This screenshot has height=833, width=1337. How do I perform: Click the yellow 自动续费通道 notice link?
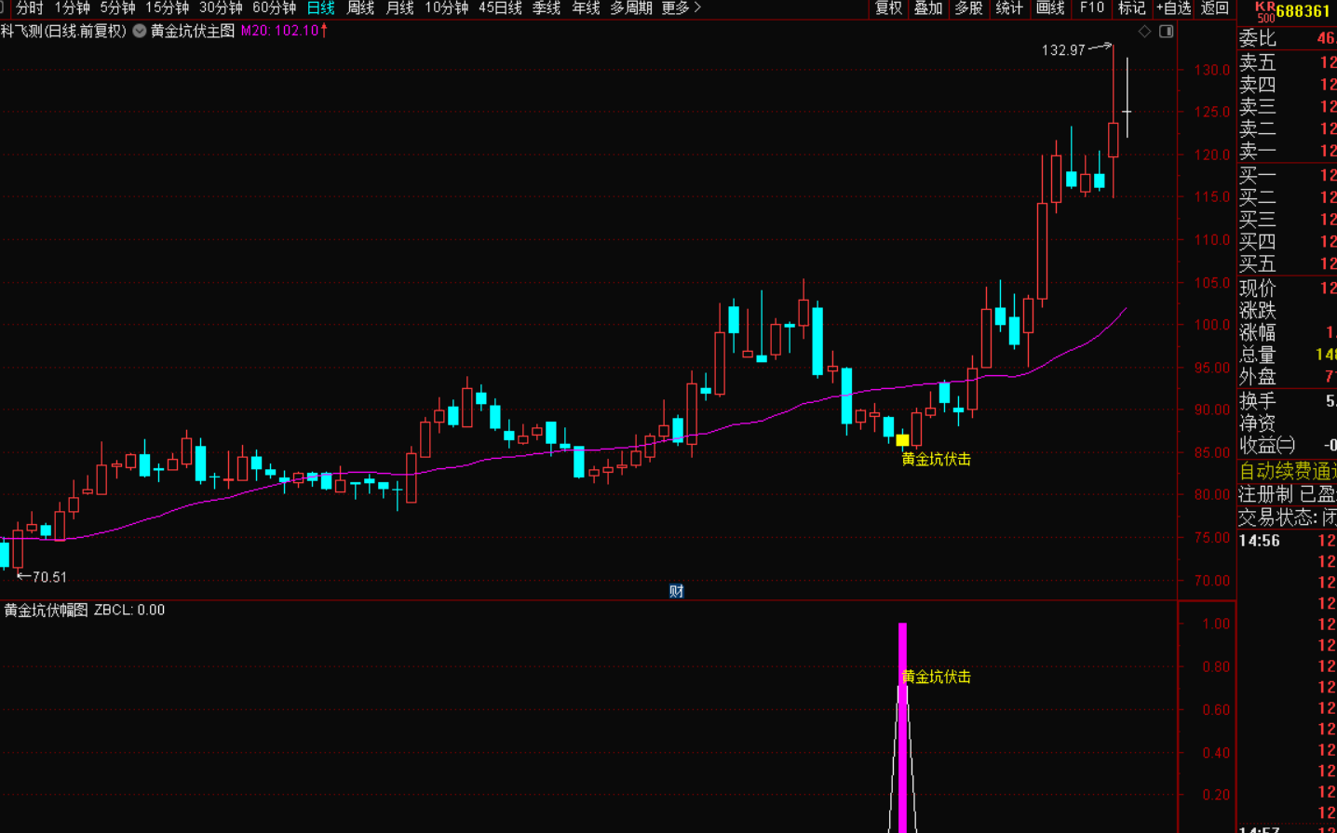coord(1287,472)
